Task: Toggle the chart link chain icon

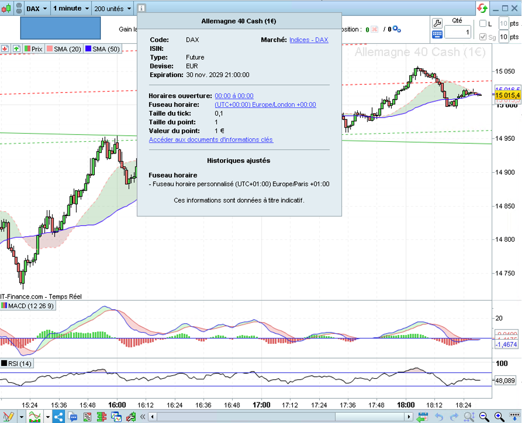Action: [19, 8]
